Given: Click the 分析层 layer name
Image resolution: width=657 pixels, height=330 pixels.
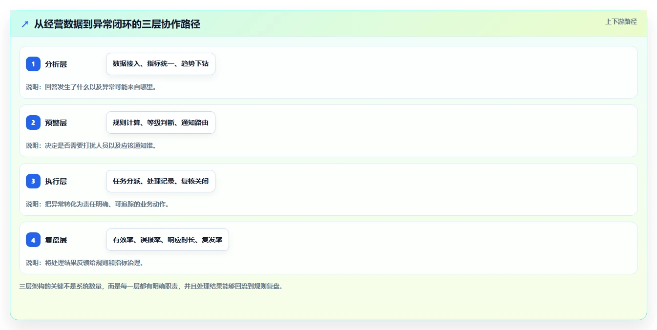Looking at the screenshot, I should [x=56, y=64].
